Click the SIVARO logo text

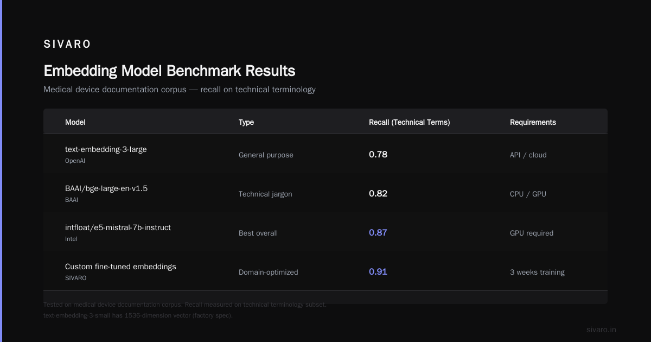pyautogui.click(x=67, y=45)
